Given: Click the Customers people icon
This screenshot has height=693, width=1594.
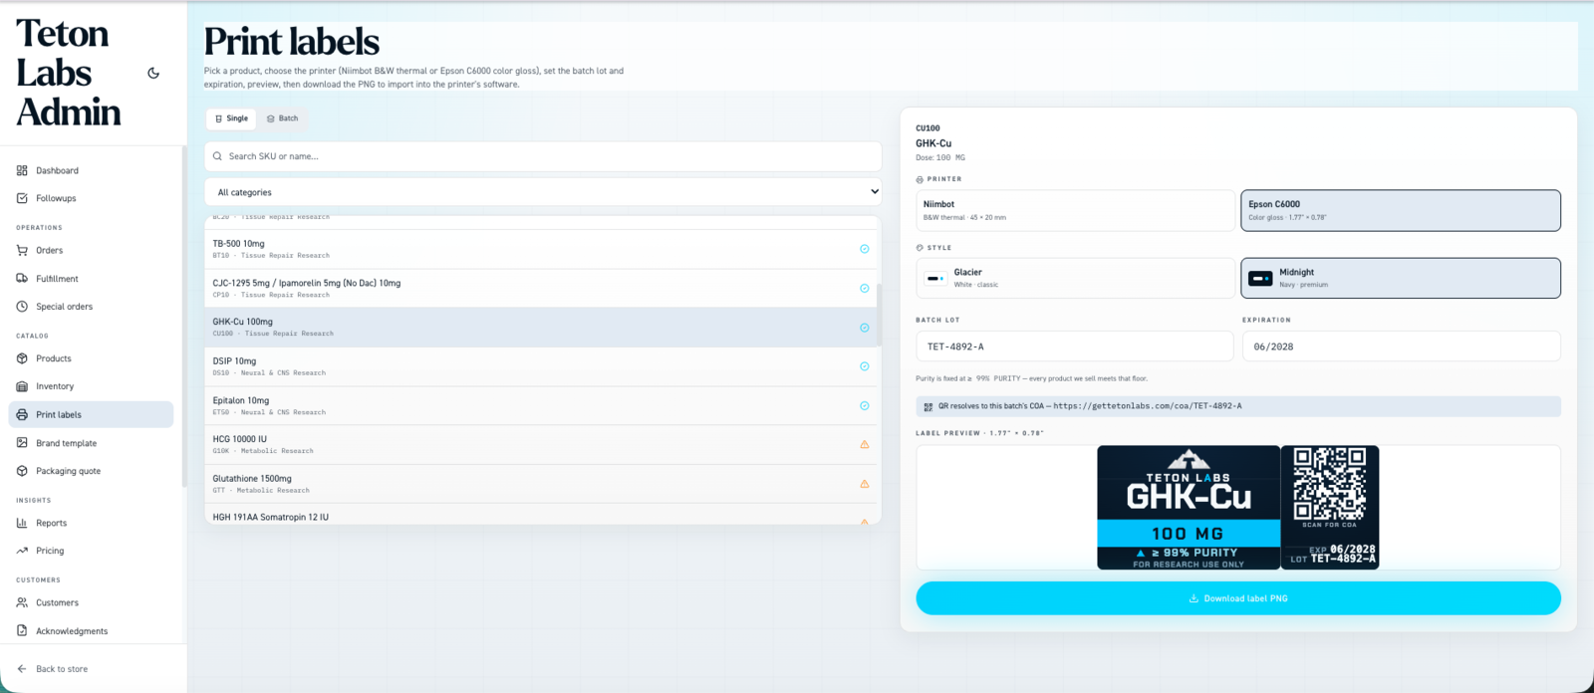Looking at the screenshot, I should click(x=22, y=602).
